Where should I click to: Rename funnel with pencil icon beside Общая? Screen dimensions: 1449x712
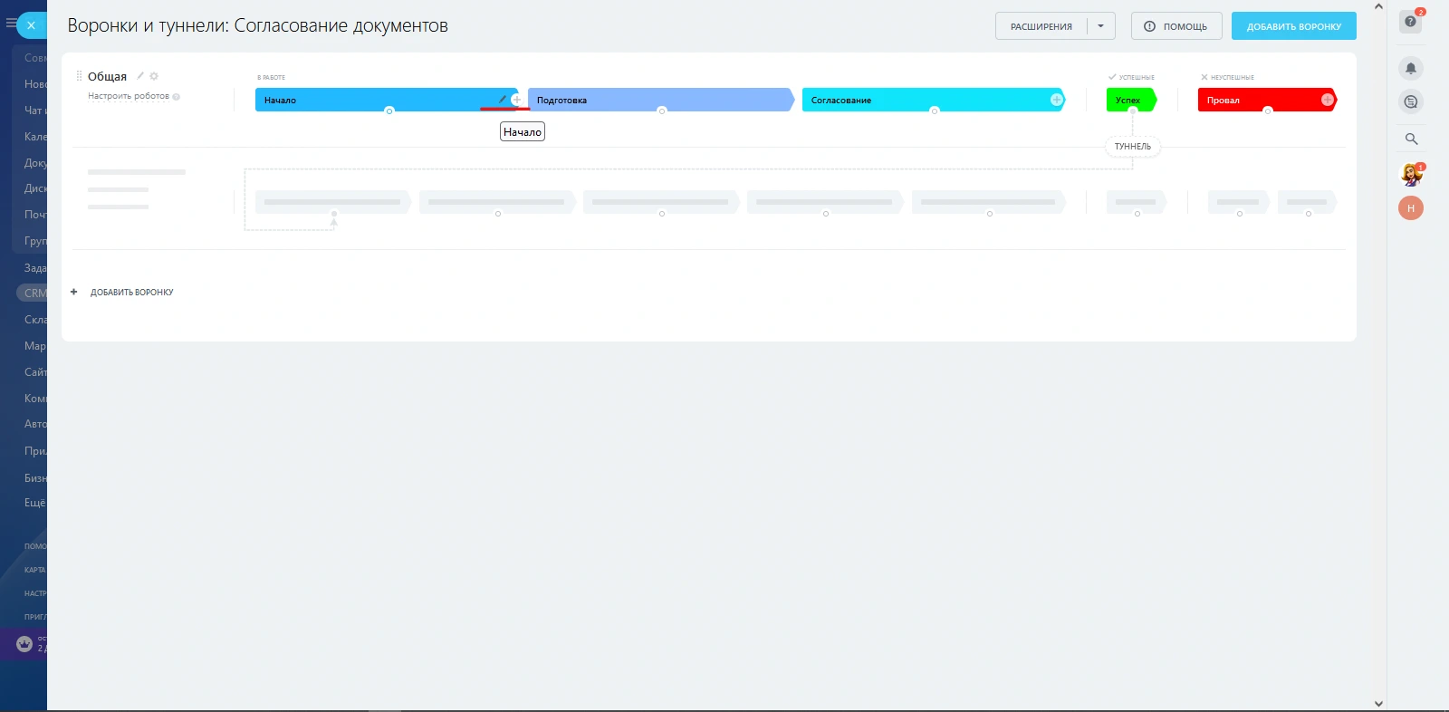pyautogui.click(x=140, y=76)
